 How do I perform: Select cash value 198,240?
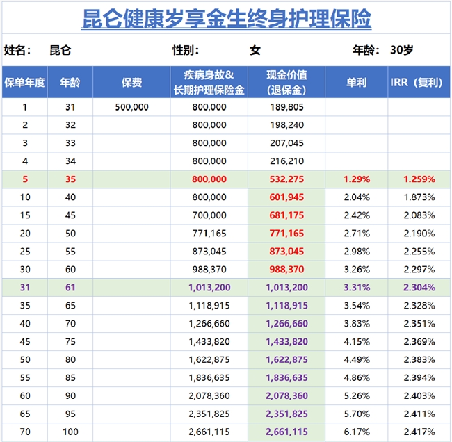click(286, 125)
